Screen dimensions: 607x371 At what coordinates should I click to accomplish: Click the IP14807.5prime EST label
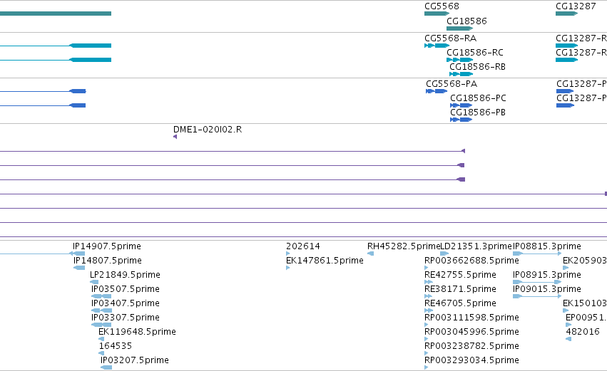(108, 261)
